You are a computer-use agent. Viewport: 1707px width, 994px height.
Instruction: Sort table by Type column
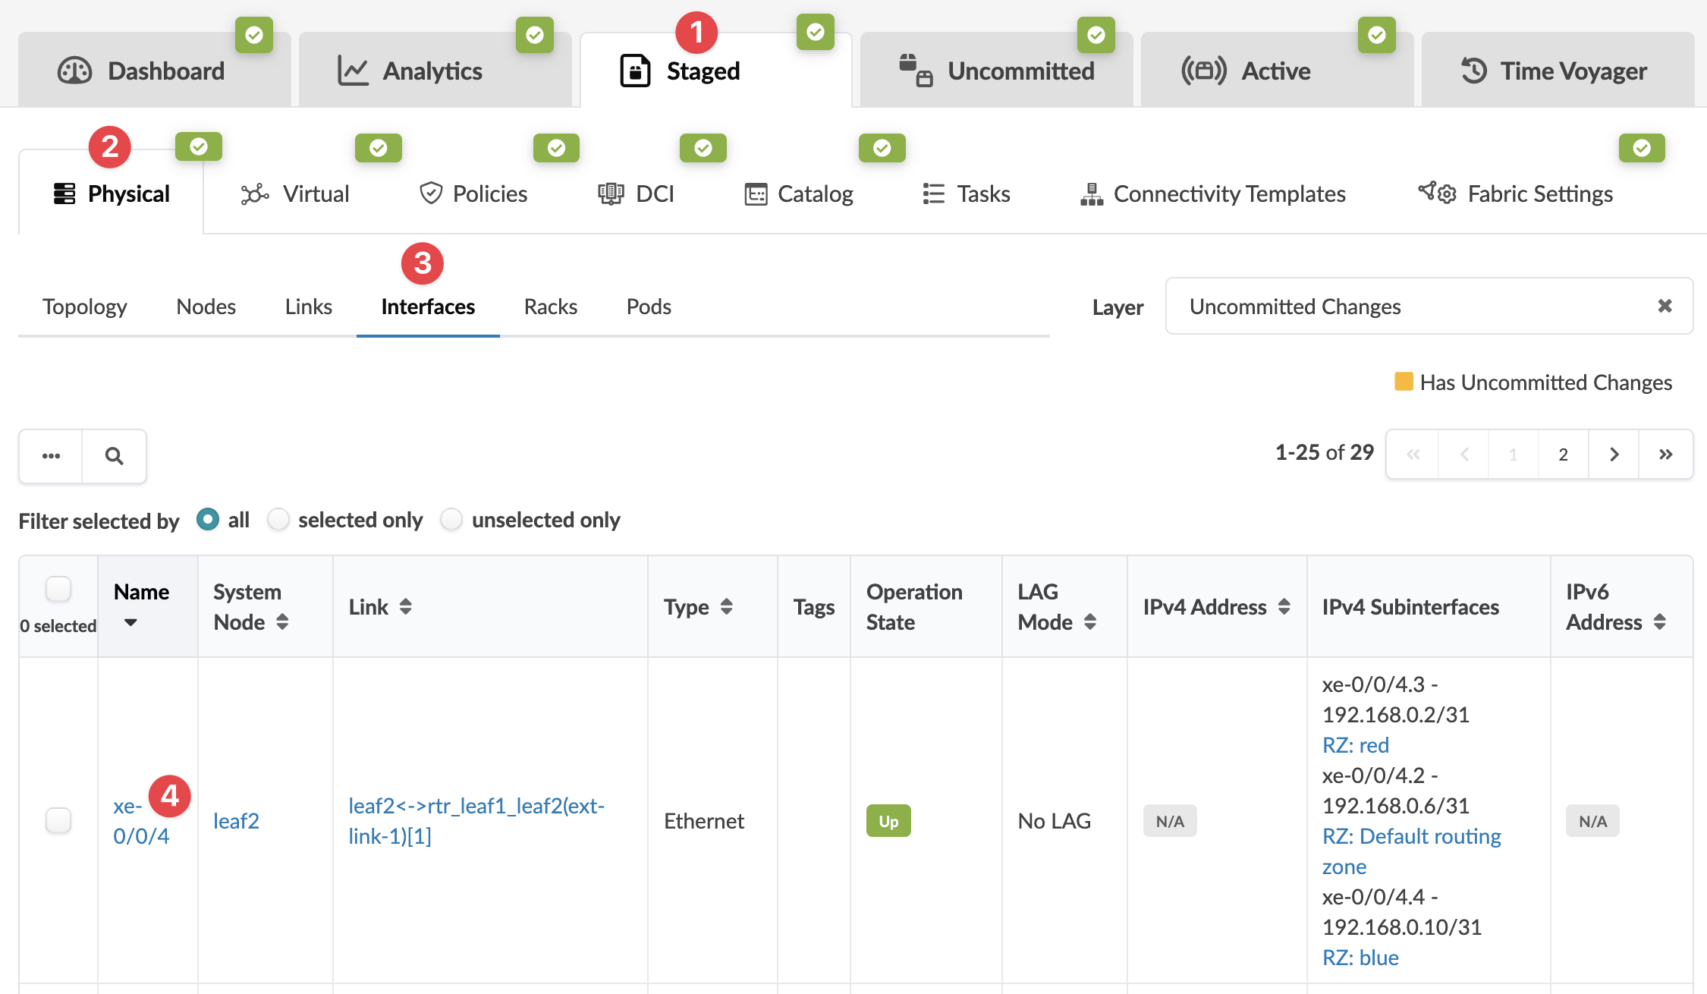(726, 606)
